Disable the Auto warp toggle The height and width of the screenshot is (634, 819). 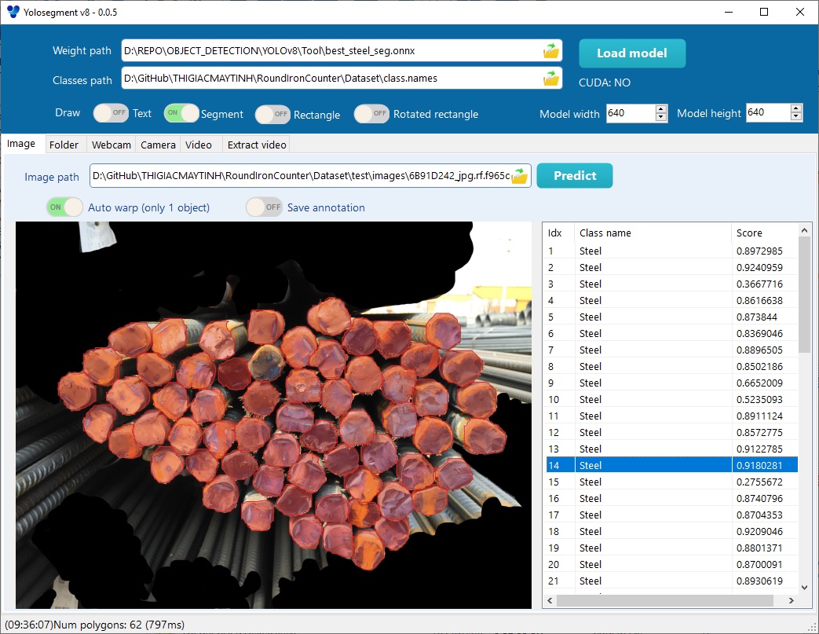pyautogui.click(x=64, y=207)
